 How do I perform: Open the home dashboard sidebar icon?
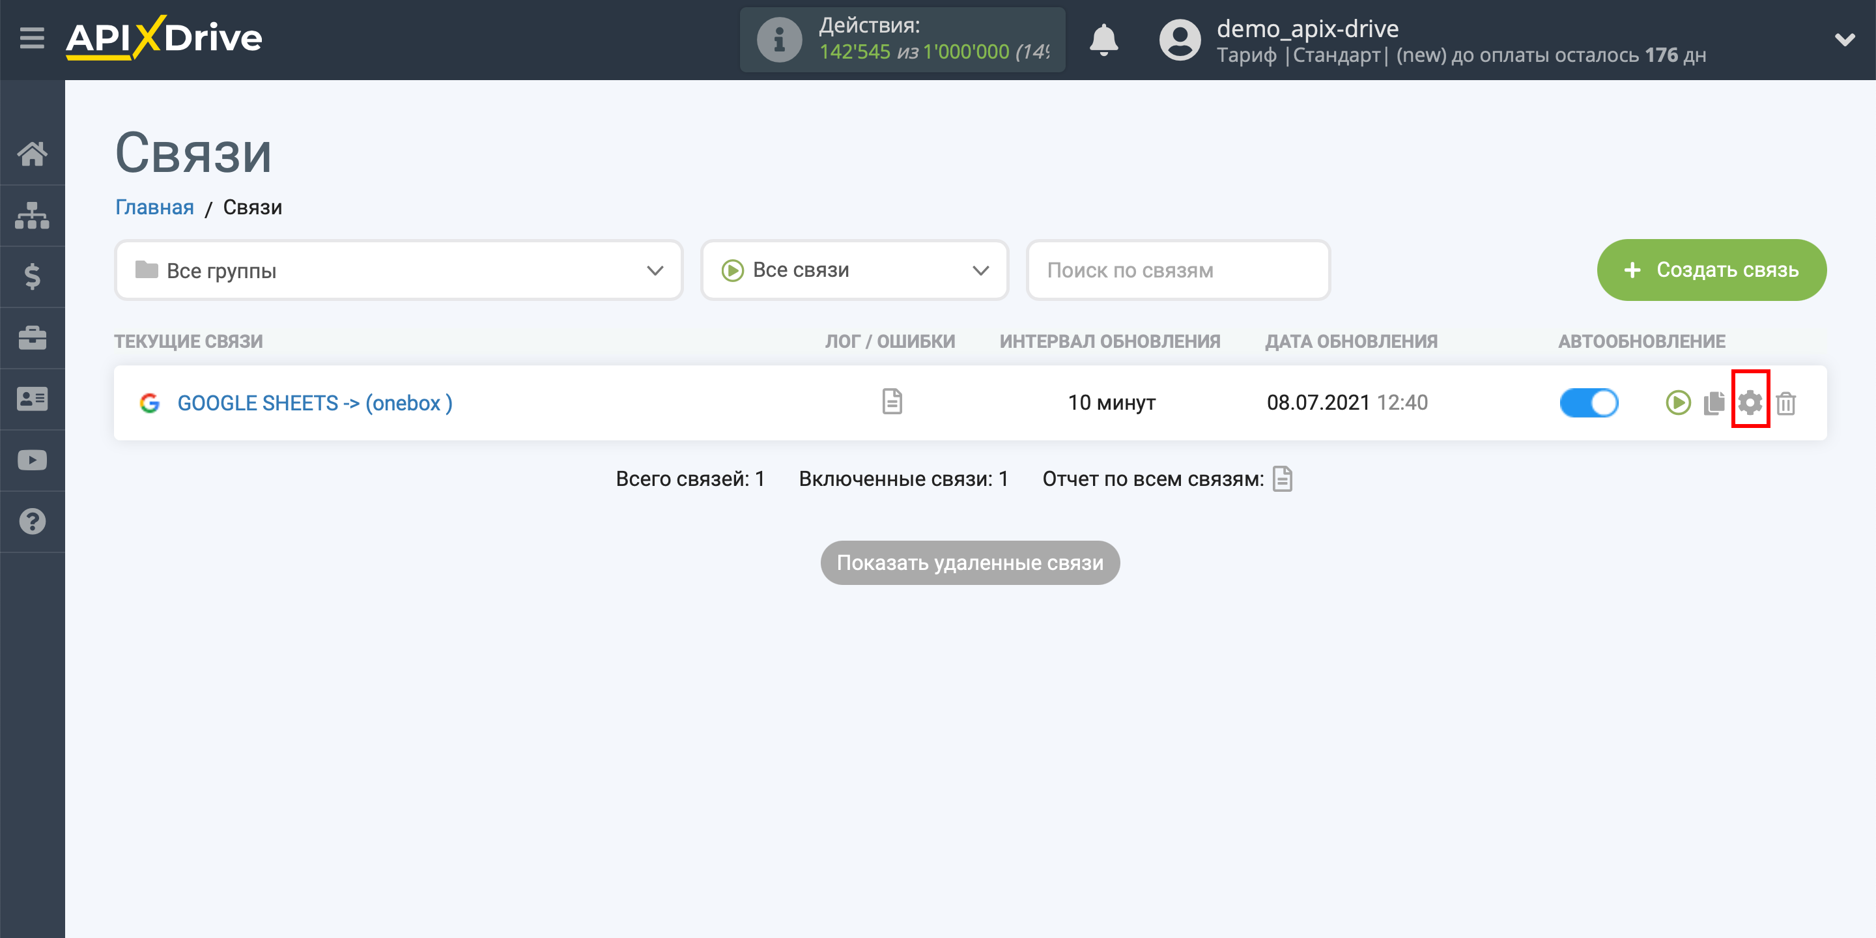tap(32, 154)
